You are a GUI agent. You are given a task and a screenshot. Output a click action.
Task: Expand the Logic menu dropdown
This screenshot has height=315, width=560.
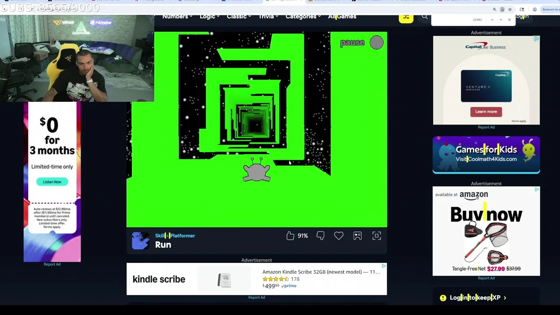(210, 16)
